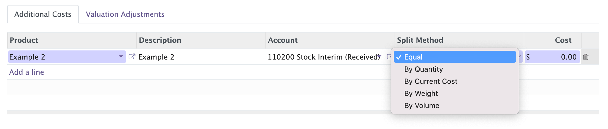This screenshot has width=608, height=129.
Task: Switch to the Valuation Adjustments tab
Action: pyautogui.click(x=125, y=14)
